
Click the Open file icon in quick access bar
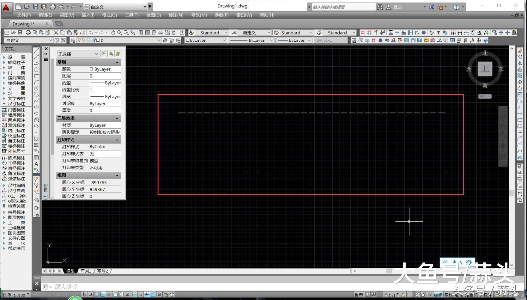coord(27,7)
